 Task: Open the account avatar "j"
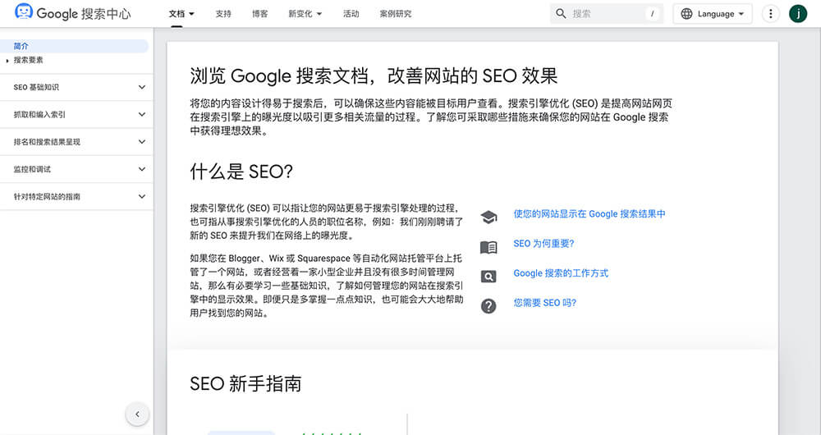(x=798, y=14)
